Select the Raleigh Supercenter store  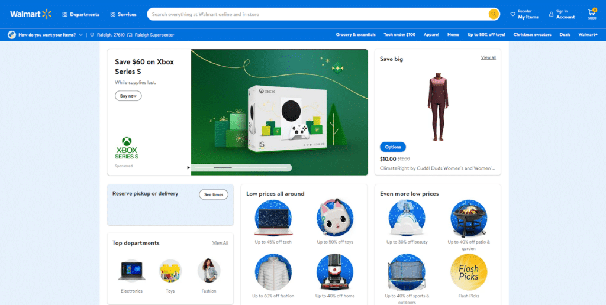click(151, 35)
